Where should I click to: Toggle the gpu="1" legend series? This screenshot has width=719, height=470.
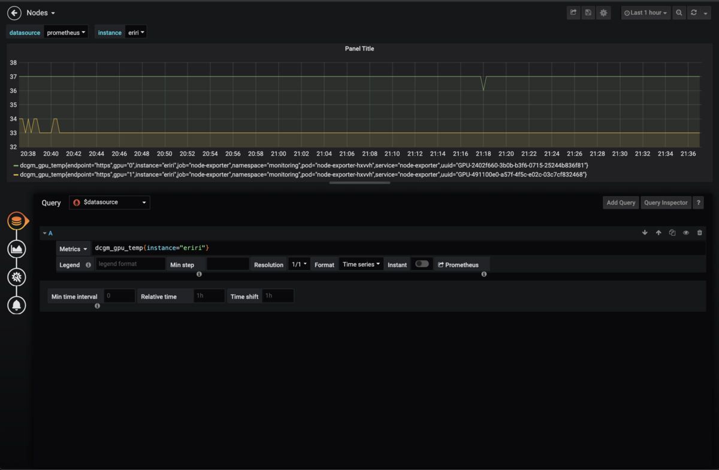(303, 174)
